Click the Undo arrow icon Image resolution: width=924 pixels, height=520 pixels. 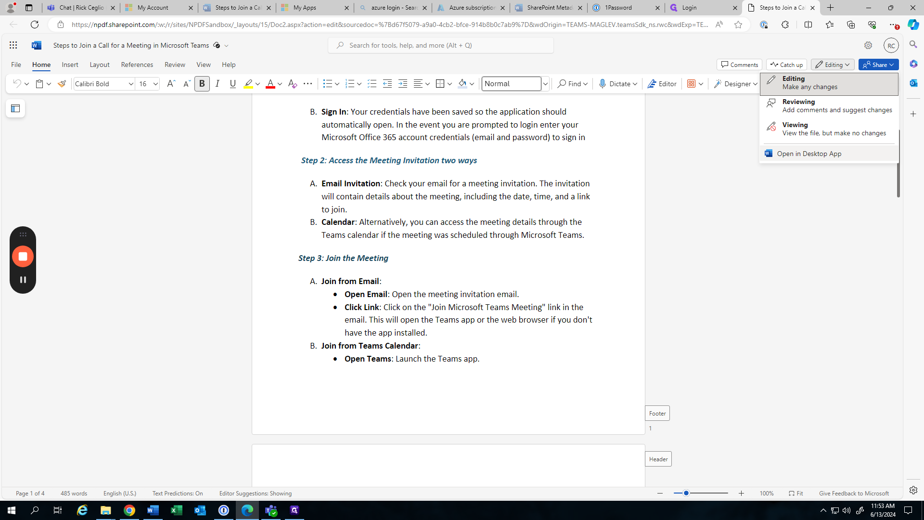pos(17,84)
